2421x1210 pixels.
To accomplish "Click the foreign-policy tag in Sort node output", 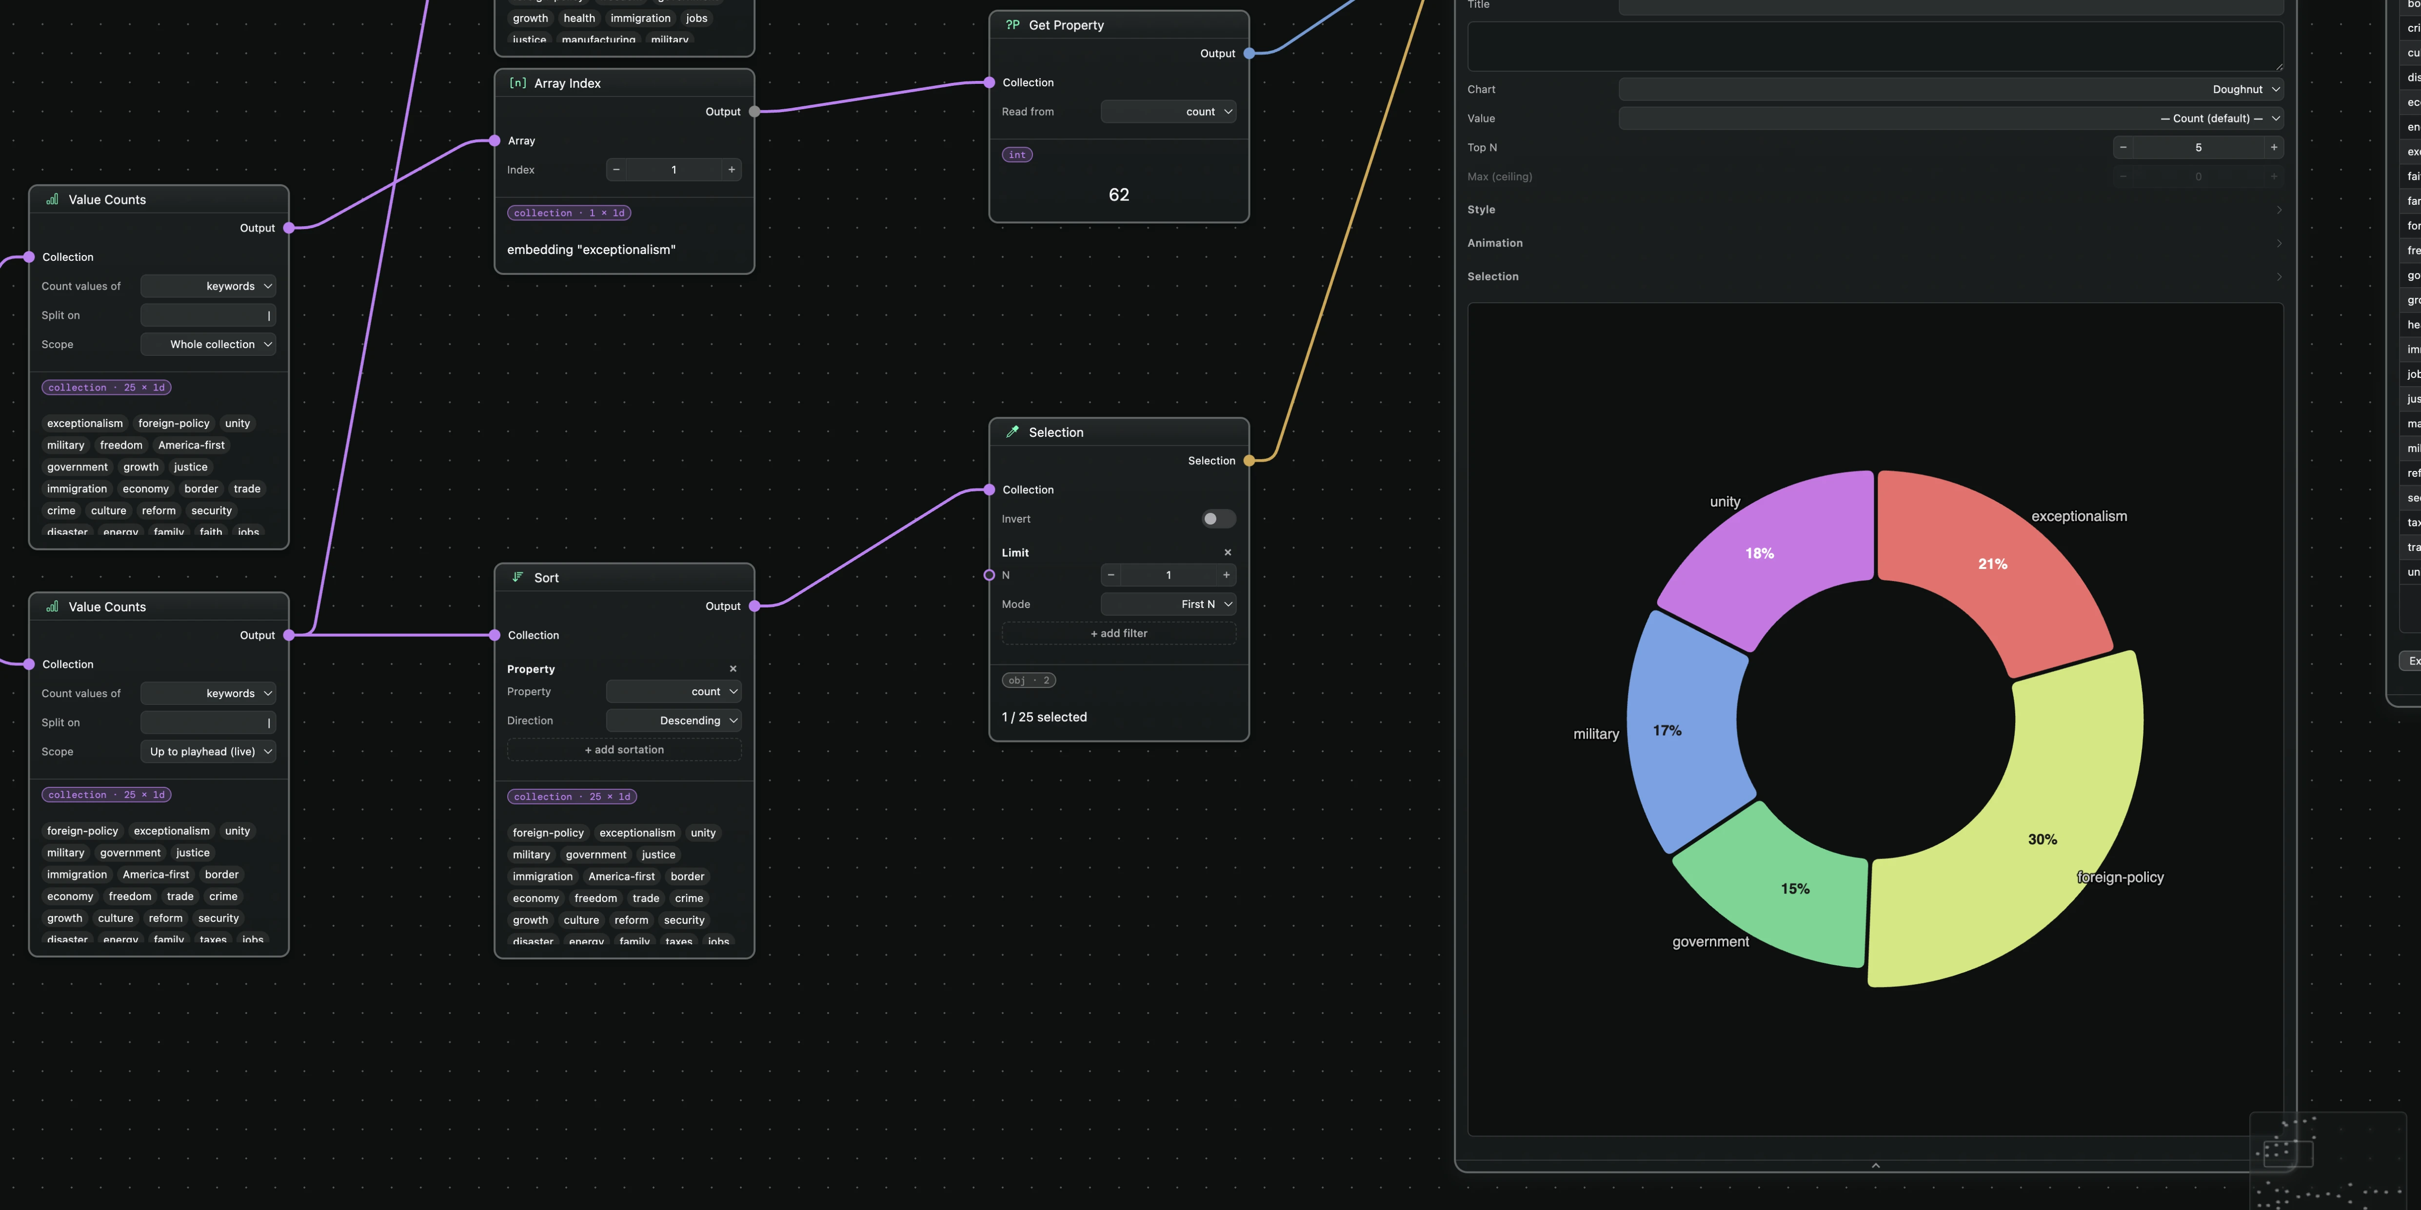I will coord(548,833).
